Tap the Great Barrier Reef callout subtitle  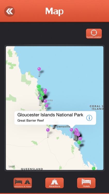[x=30, y=121]
